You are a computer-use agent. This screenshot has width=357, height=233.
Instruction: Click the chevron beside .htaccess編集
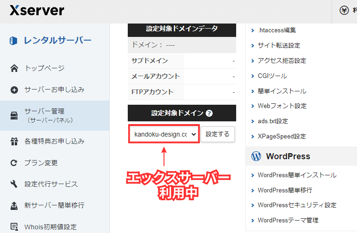tap(252, 30)
